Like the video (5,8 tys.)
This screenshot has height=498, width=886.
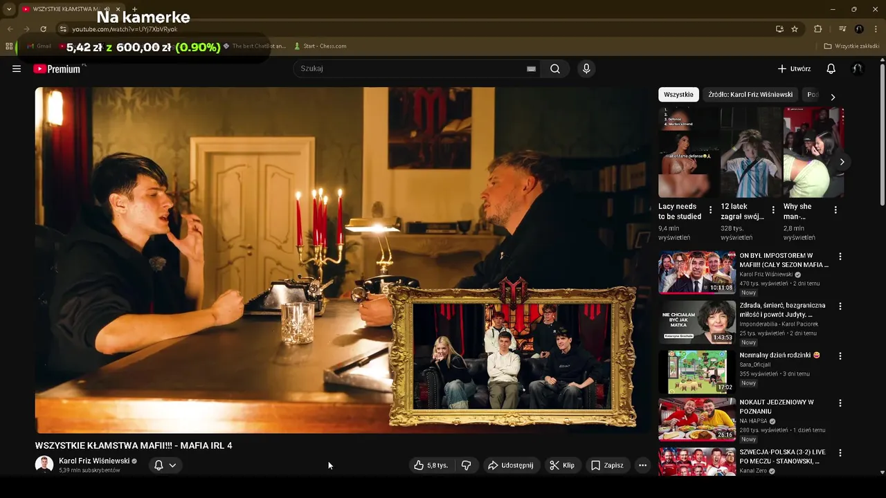(431, 465)
